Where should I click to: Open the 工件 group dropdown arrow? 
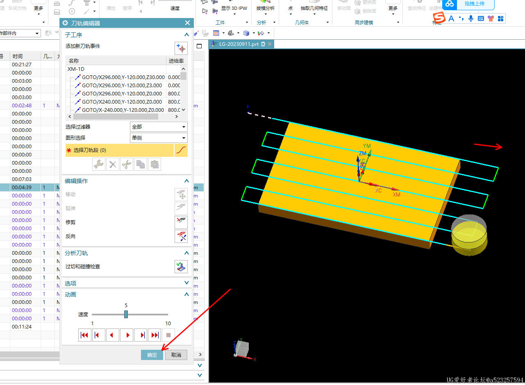coord(247,23)
